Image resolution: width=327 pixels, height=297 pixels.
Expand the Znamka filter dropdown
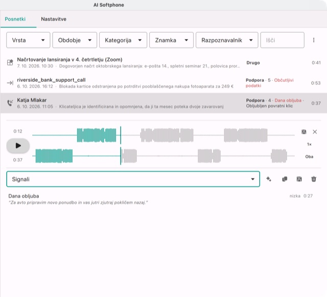pos(172,40)
